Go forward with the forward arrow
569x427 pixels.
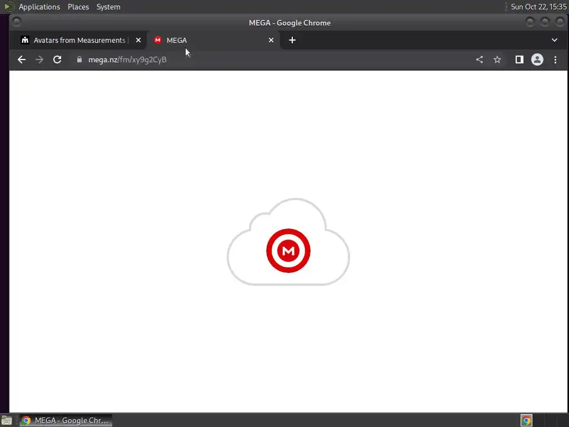[39, 59]
